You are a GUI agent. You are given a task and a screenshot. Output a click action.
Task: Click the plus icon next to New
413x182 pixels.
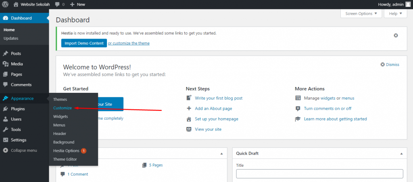point(73,4)
